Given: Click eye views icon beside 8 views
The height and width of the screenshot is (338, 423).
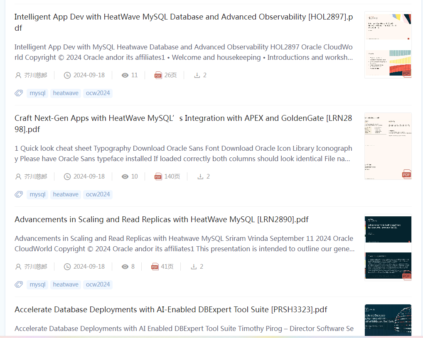Looking at the screenshot, I should (x=125, y=267).
